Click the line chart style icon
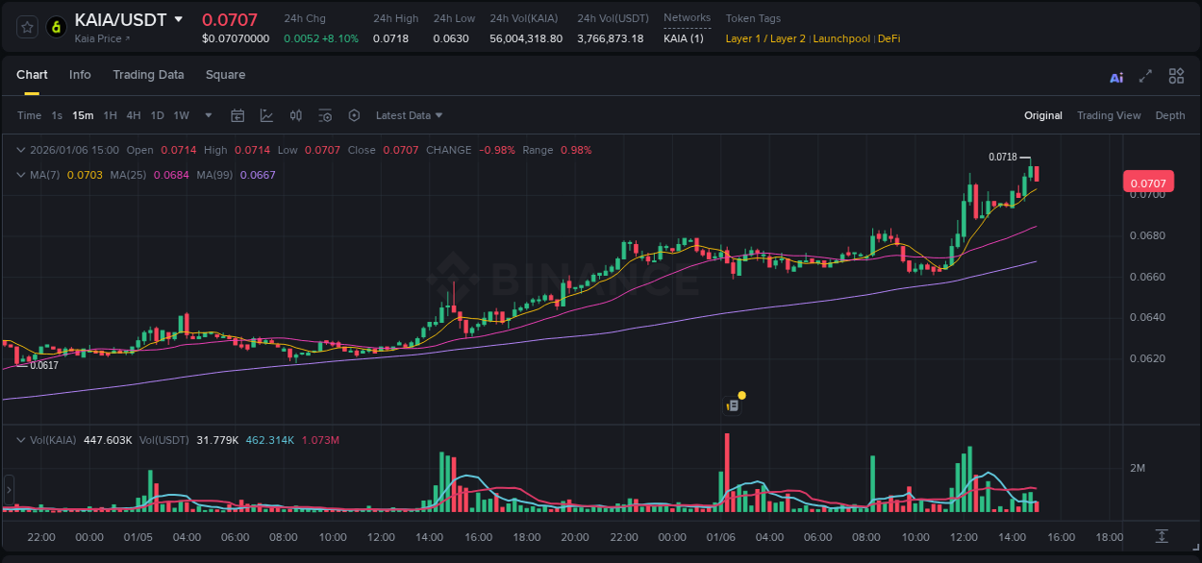The image size is (1202, 563). [266, 115]
